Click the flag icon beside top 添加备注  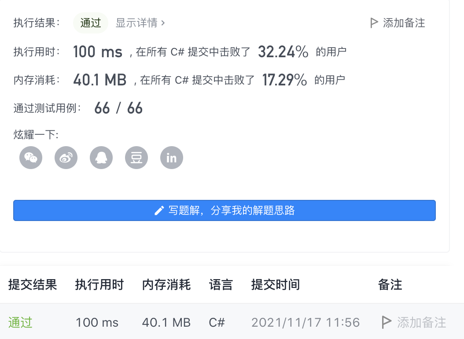374,23
